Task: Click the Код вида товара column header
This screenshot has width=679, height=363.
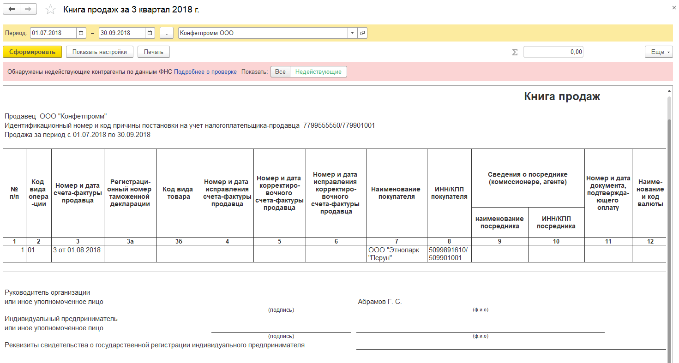Action: coord(179,193)
